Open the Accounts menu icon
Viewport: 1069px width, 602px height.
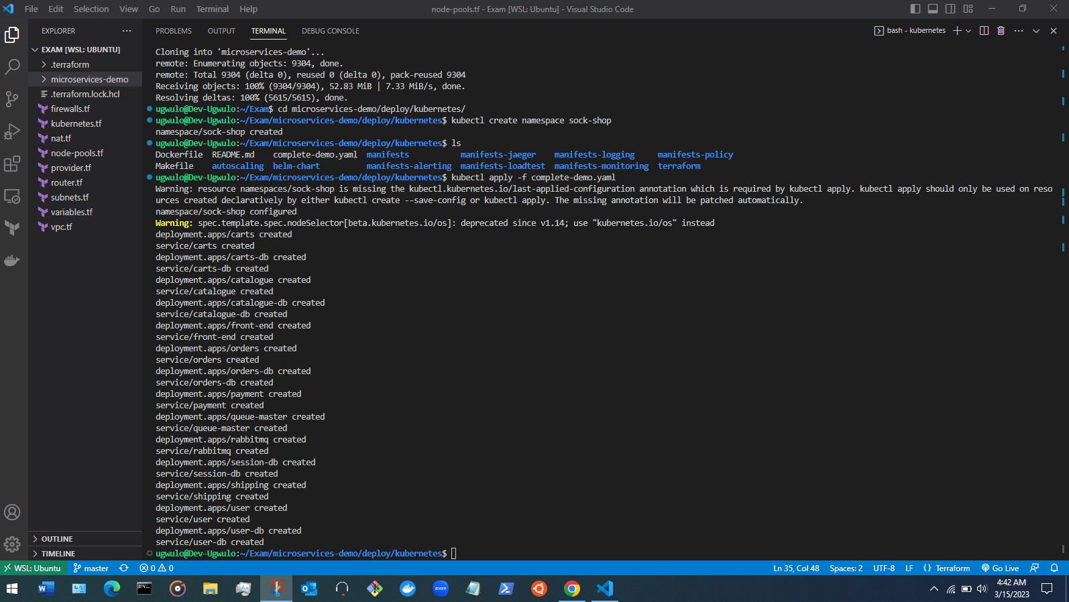(12, 512)
